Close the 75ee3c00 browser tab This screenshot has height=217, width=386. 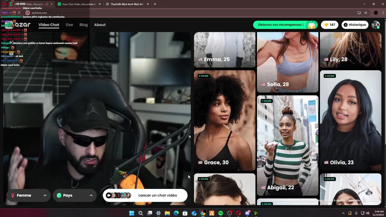click(x=148, y=4)
